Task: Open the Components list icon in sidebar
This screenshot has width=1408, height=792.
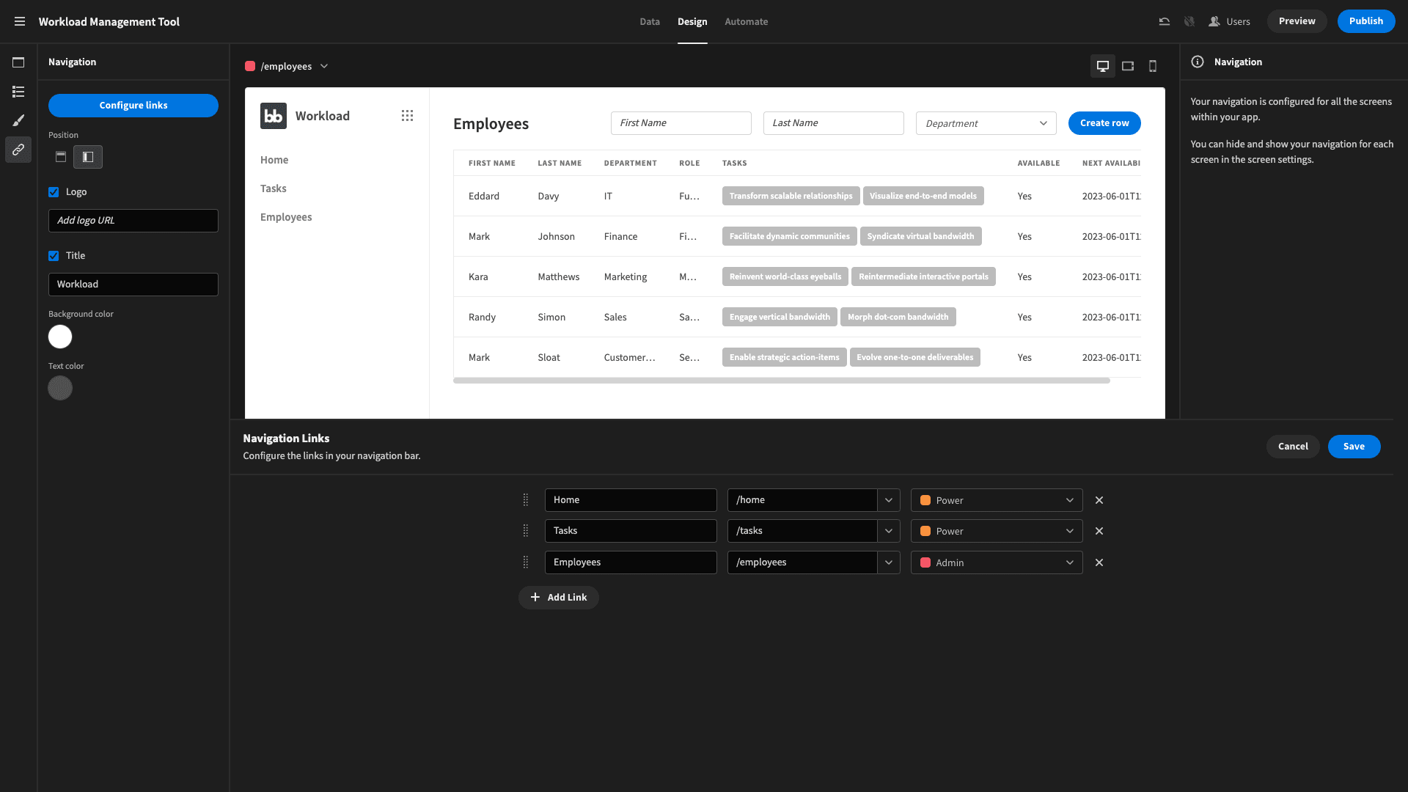Action: pyautogui.click(x=18, y=92)
